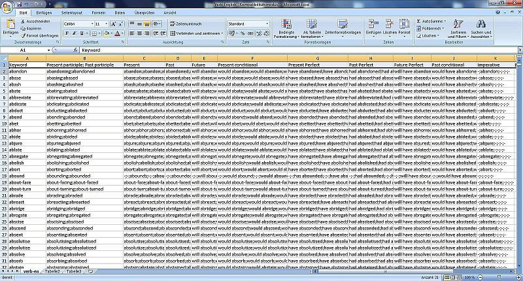Open the Tabelle2 sheet tab

[52, 272]
